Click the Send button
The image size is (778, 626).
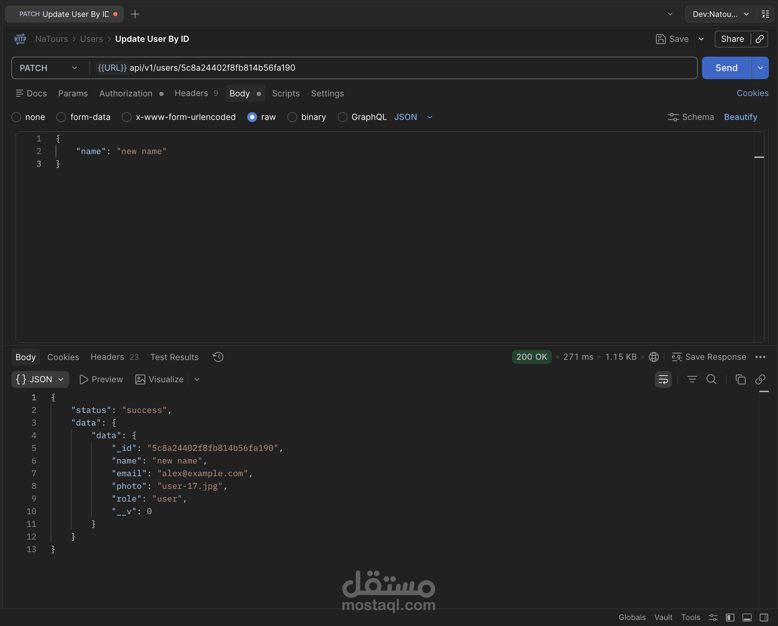(x=726, y=68)
